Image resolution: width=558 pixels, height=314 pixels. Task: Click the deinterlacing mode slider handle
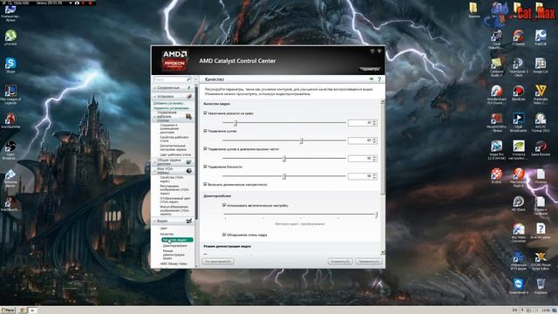[x=376, y=215]
